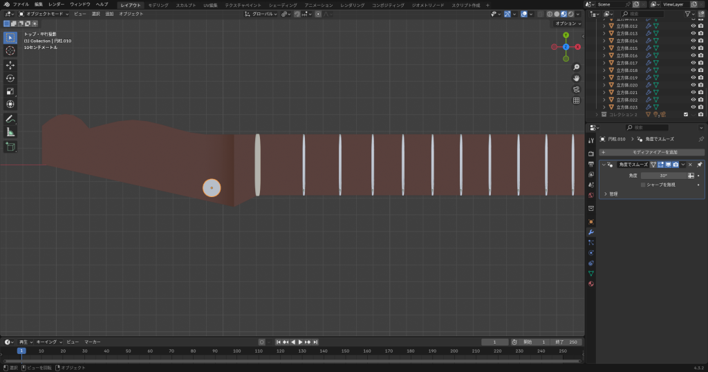This screenshot has height=372, width=708.
Task: Select the Rotate tool in the toolbar
Action: click(10, 78)
